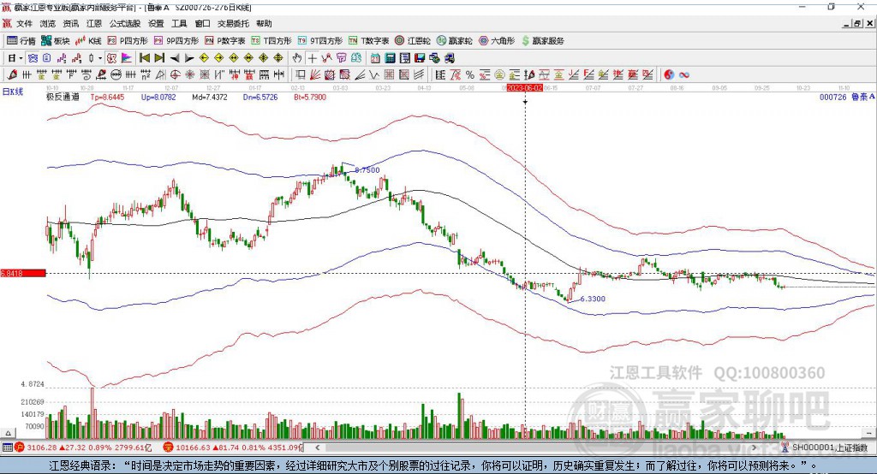Click the red 6.8418 price tag

click(x=23, y=273)
